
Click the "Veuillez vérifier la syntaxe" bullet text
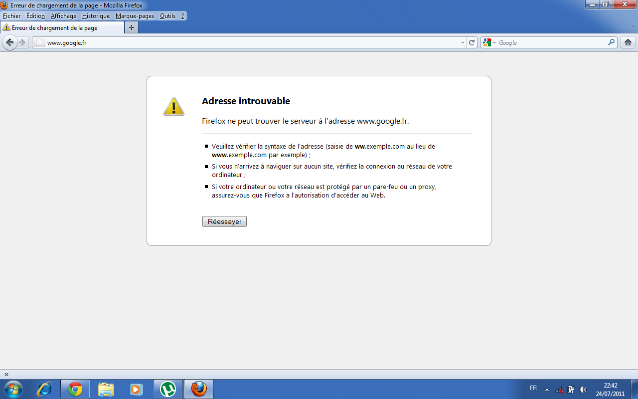coord(323,151)
